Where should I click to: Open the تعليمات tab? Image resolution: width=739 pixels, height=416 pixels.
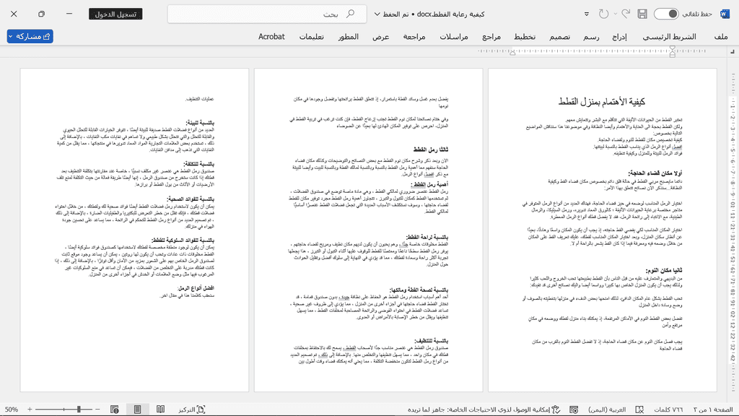[x=312, y=37]
